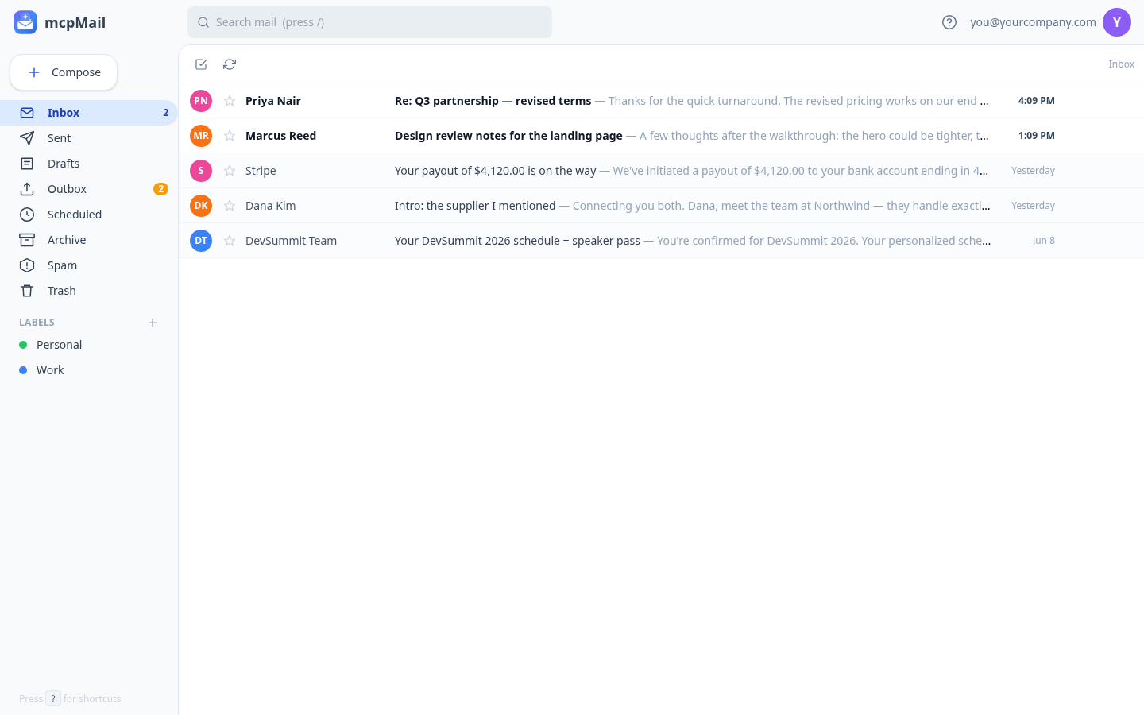This screenshot has width=1144, height=715.
Task: Click you@yourcompany.com account text
Action: 1033,22
